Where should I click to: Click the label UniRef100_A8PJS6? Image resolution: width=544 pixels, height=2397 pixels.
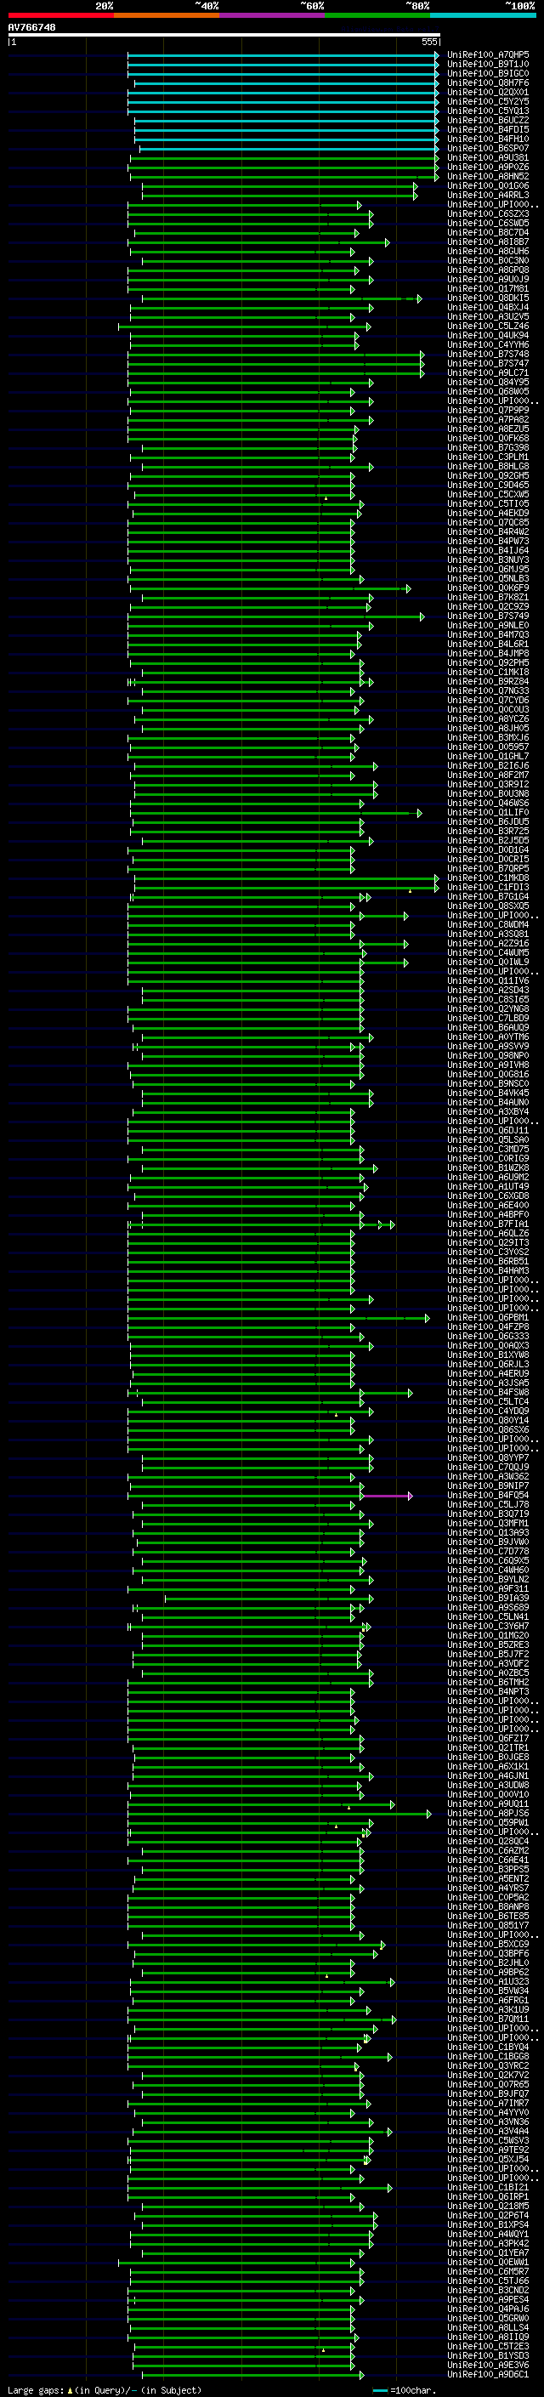[x=488, y=1815]
